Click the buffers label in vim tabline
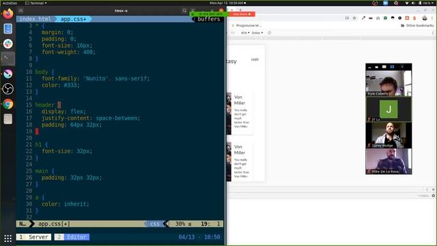Viewport: 437px width, 246px height. [209, 19]
